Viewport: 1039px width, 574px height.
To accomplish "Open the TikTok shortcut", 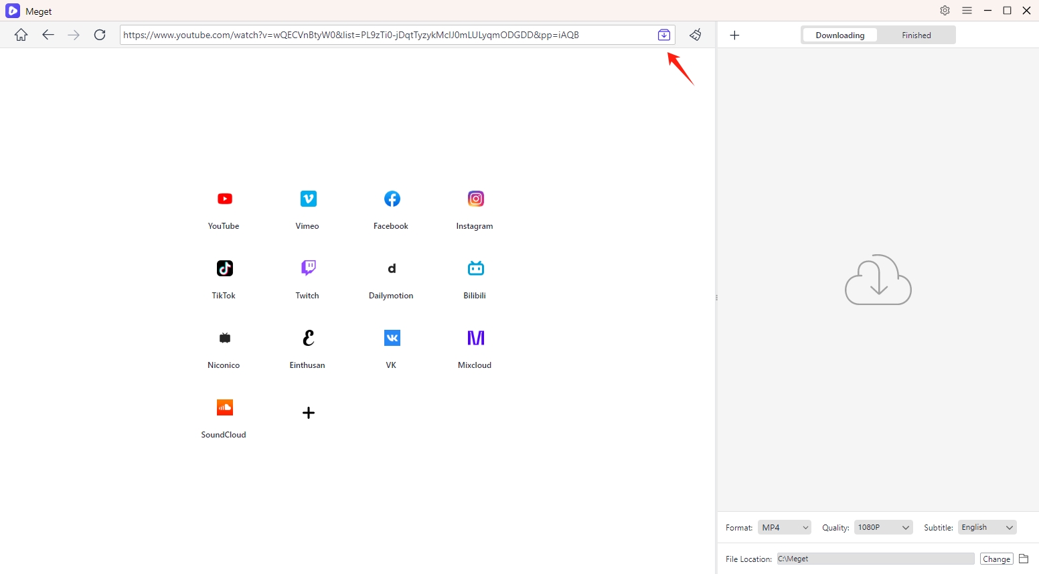I will [224, 268].
